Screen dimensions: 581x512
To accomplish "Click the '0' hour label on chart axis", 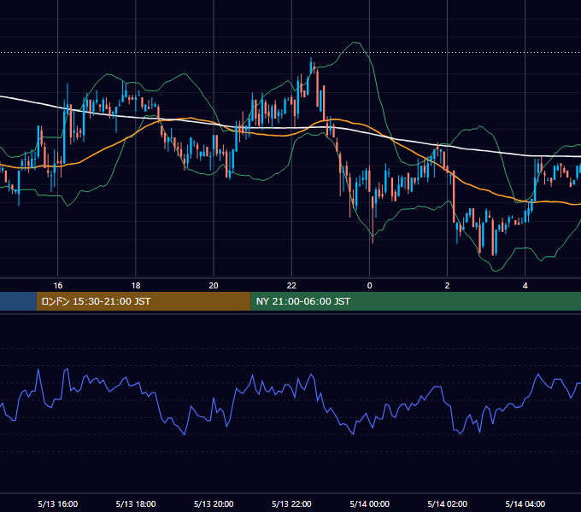I will pyautogui.click(x=369, y=286).
